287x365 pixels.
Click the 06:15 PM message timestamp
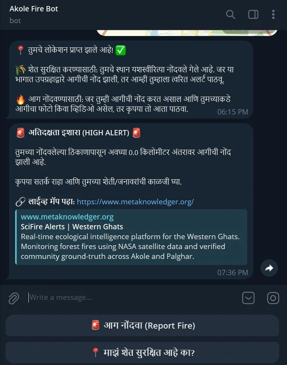coord(232,112)
